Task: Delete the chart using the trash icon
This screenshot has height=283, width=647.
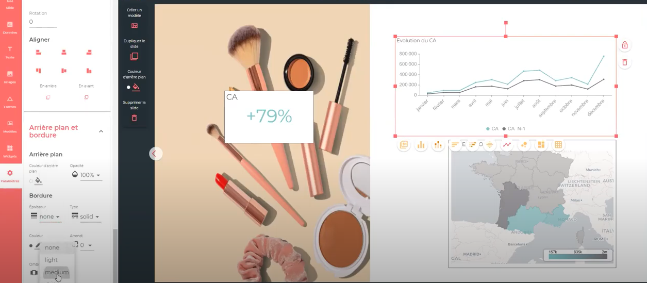Action: click(624, 62)
